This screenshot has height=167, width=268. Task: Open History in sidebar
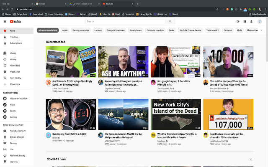[x=17, y=59]
